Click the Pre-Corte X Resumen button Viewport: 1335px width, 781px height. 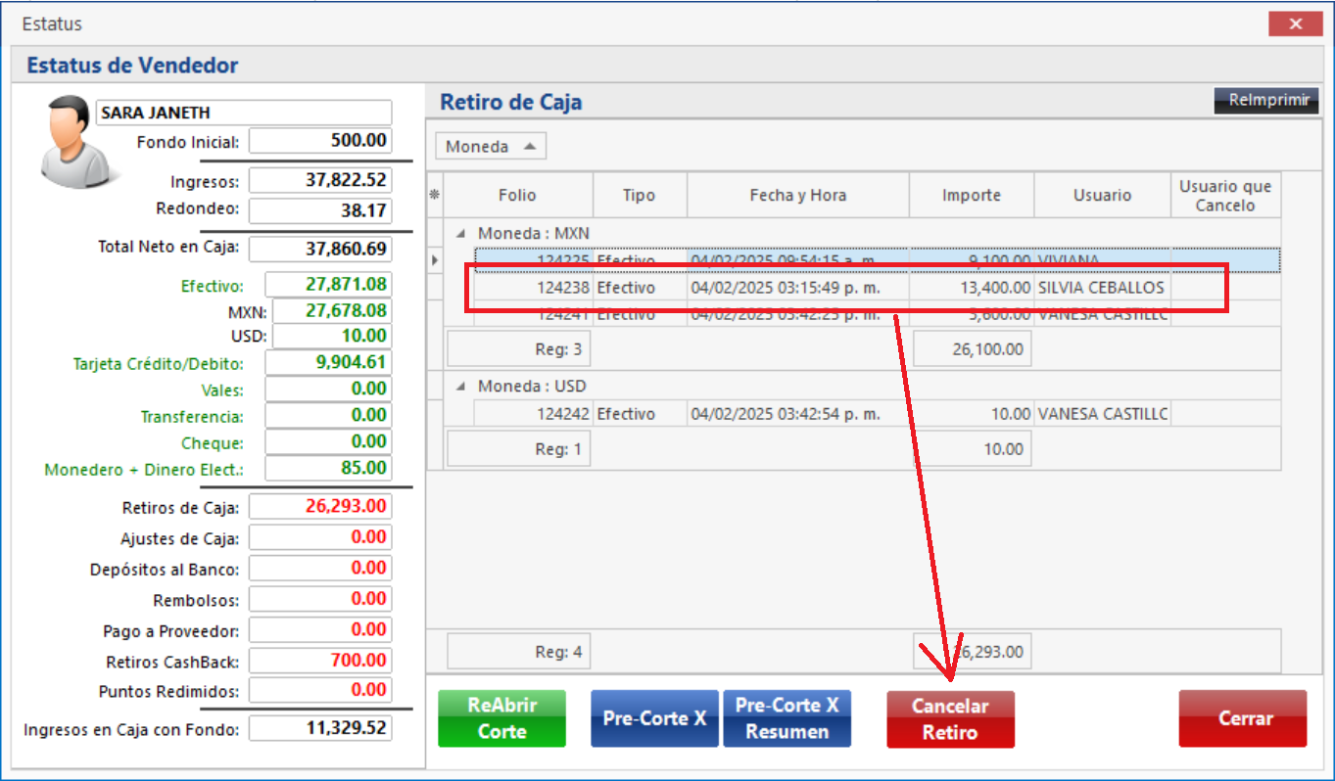pyautogui.click(x=787, y=718)
